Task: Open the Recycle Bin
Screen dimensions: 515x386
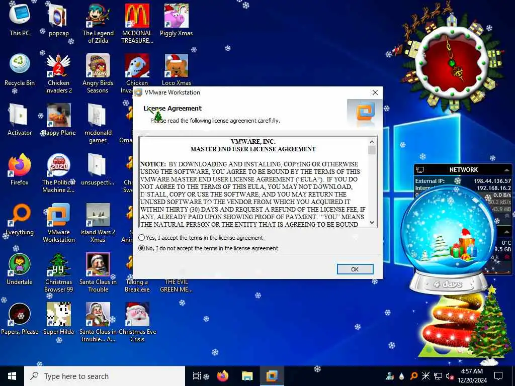Action: point(20,69)
